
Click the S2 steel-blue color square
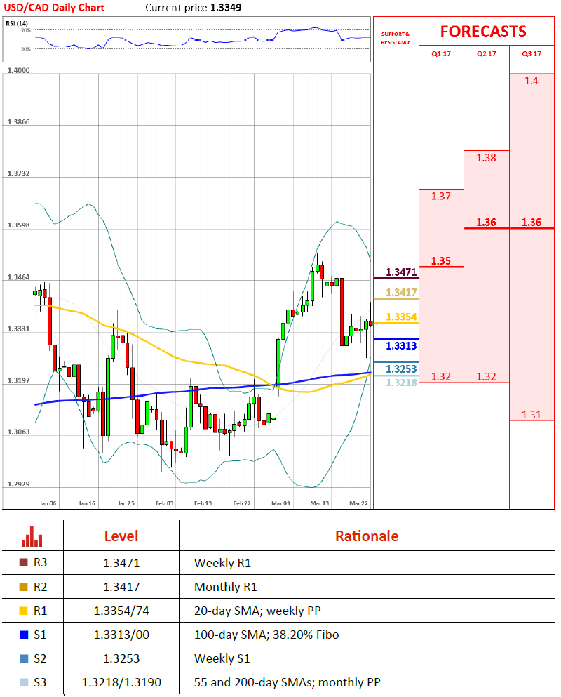click(23, 658)
